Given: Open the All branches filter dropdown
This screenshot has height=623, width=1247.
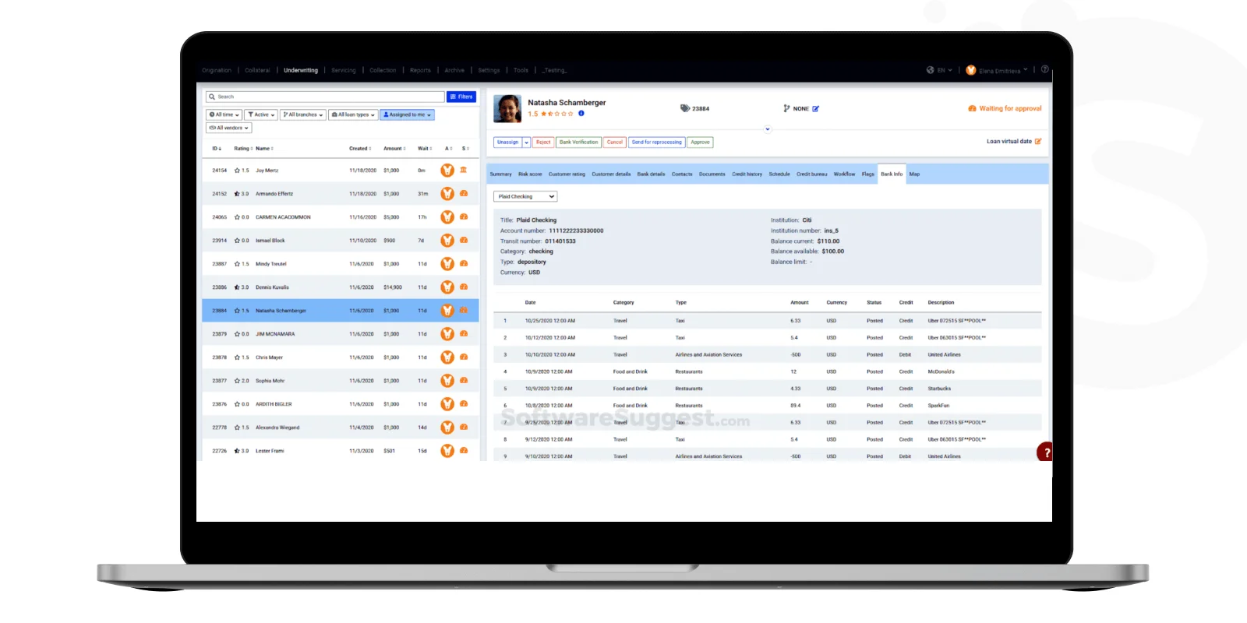Looking at the screenshot, I should (303, 114).
